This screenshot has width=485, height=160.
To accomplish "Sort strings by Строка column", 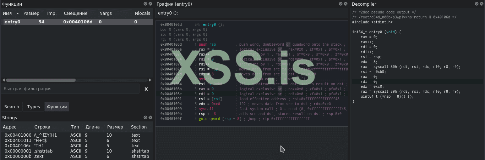I will [42, 127].
